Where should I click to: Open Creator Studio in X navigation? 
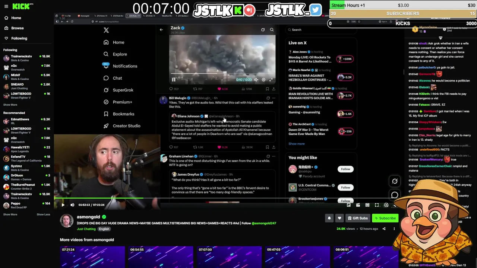(122, 126)
